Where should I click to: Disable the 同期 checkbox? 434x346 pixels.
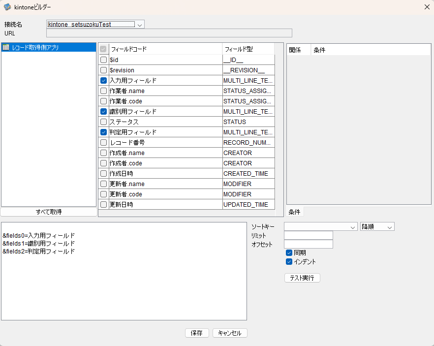tap(289, 252)
